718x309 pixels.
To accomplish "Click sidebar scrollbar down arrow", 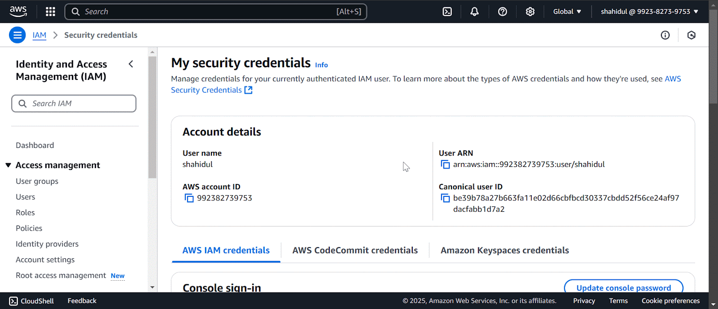I will pos(153,287).
